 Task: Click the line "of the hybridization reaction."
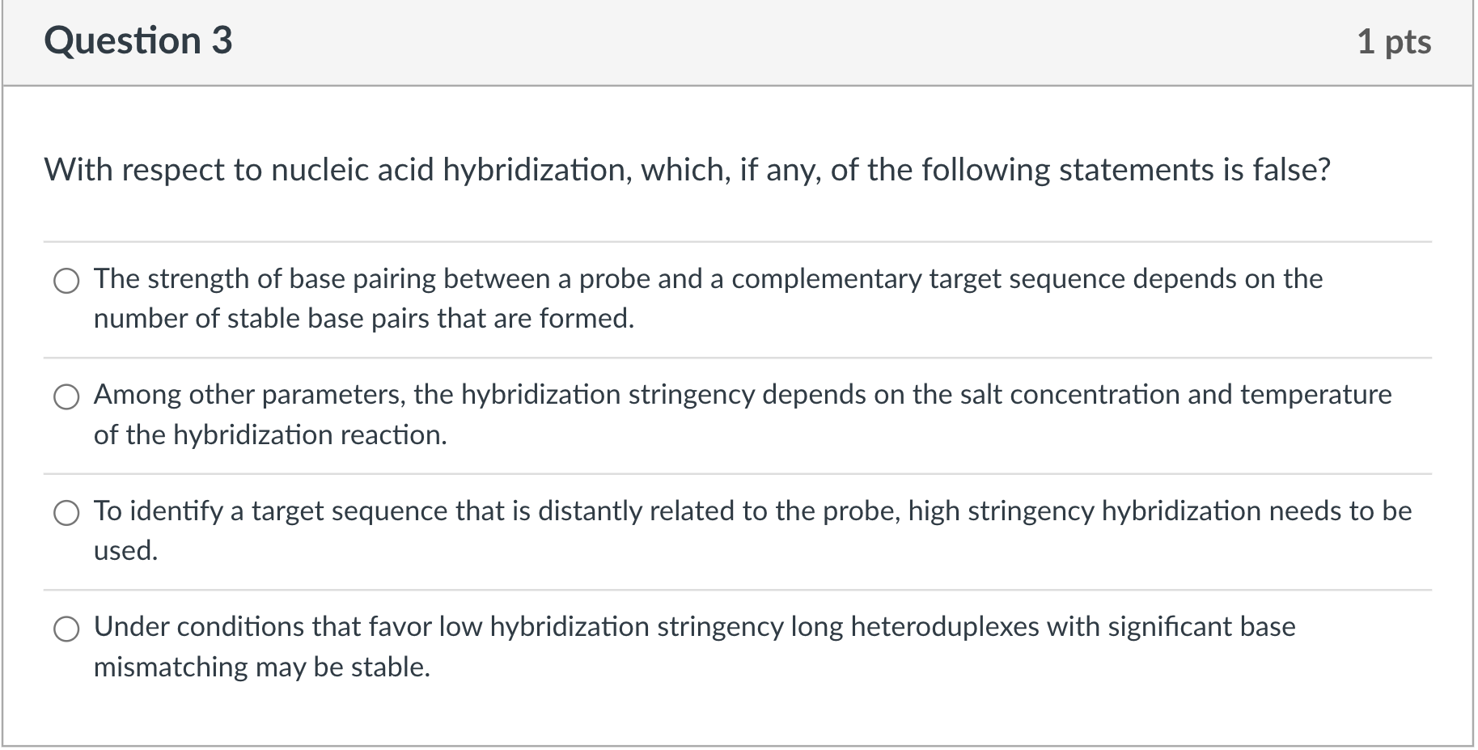270,435
